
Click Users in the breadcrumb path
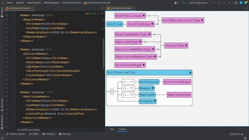[x=9, y=3]
